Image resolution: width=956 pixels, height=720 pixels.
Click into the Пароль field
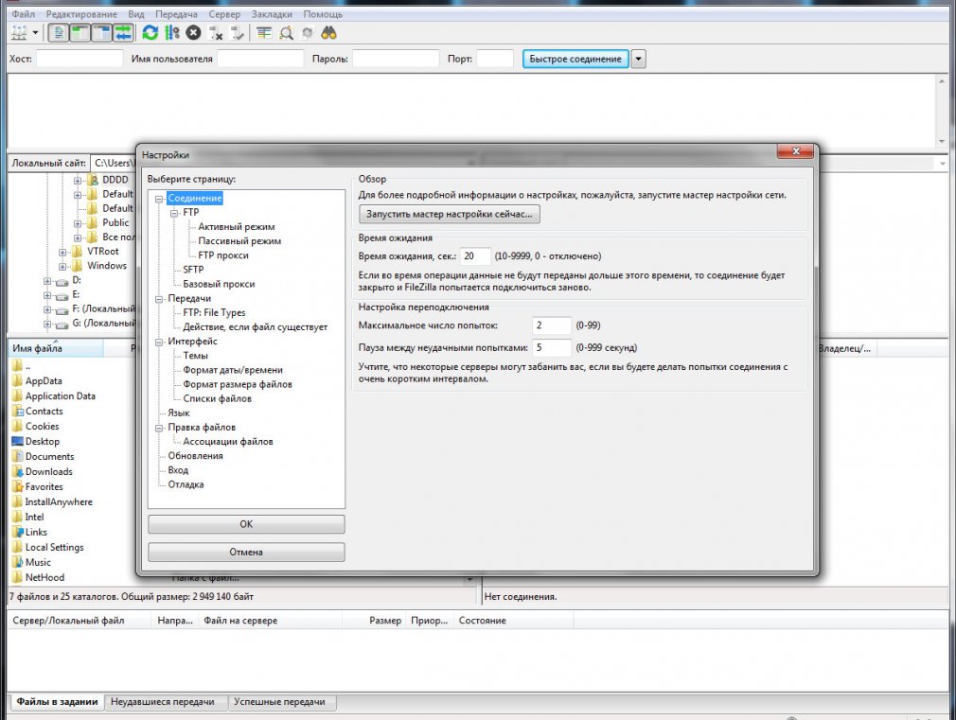tap(396, 59)
